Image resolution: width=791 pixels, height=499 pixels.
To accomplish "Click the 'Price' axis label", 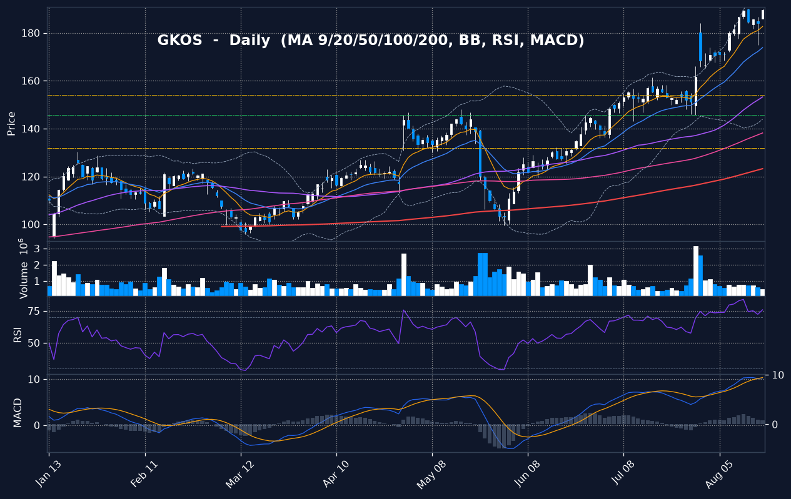I will point(11,124).
